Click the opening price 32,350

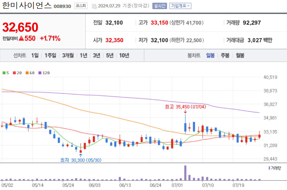pyautogui.click(x=114, y=40)
